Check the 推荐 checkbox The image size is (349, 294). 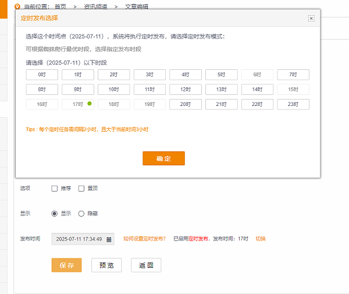click(55, 189)
